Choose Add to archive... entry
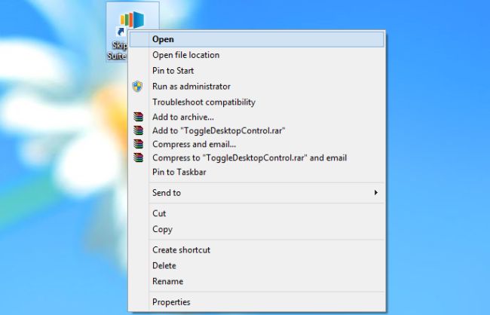Screen dimensions: 490x315 pos(257,117)
